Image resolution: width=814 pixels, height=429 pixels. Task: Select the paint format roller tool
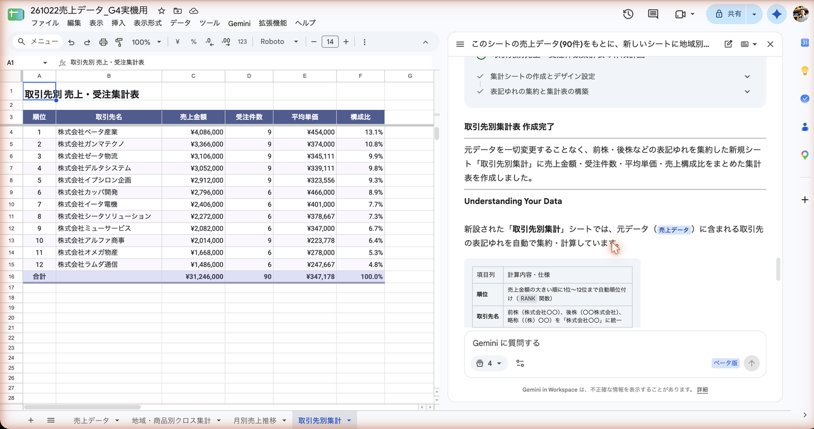pyautogui.click(x=119, y=42)
